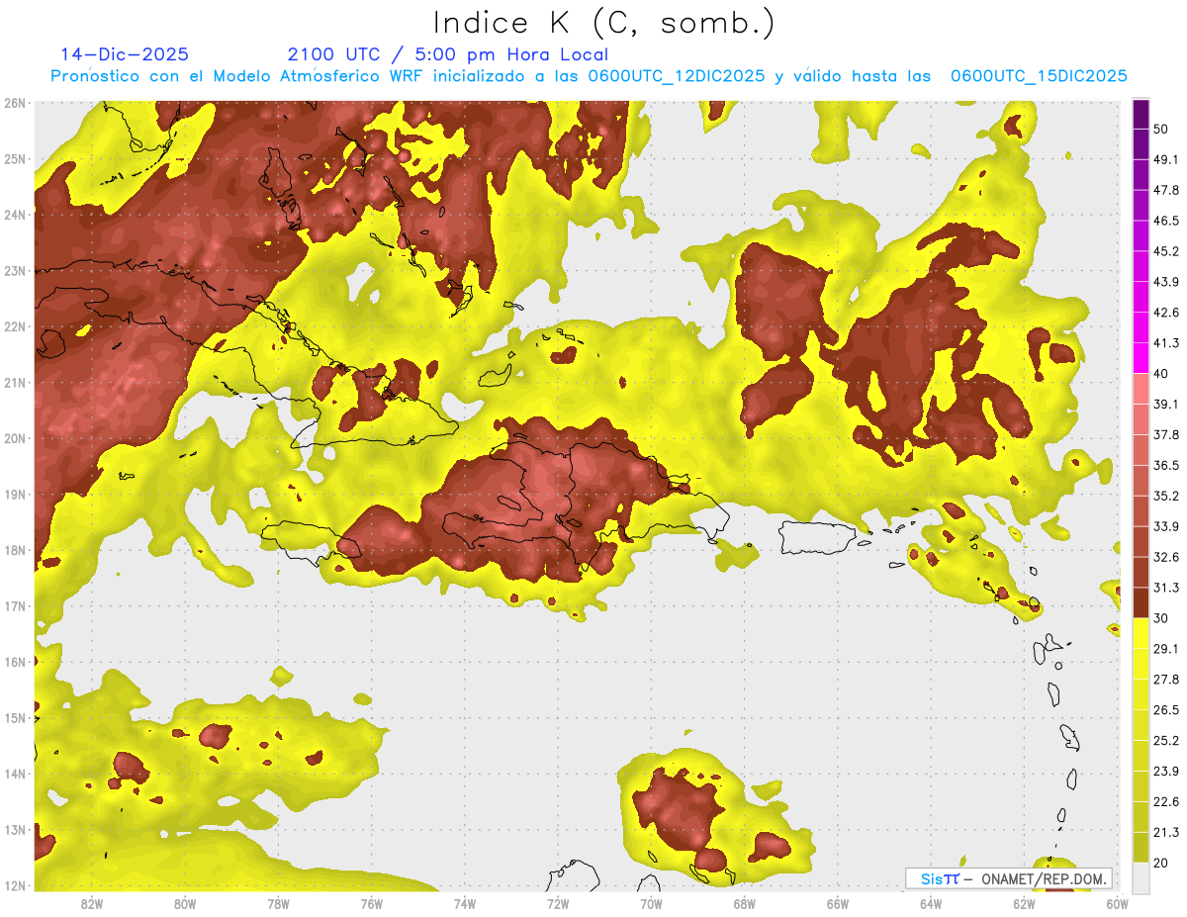Viewport: 1187px width, 917px height.
Task: Click the longitude label "66W"
Action: click(838, 903)
